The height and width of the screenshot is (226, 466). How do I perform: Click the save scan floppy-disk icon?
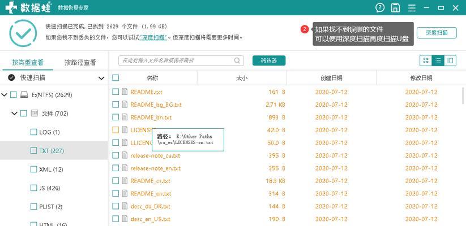point(395,8)
